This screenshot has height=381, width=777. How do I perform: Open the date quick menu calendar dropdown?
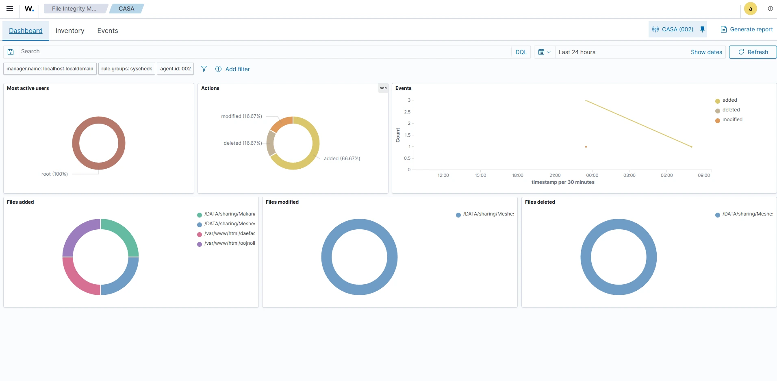[x=544, y=52]
